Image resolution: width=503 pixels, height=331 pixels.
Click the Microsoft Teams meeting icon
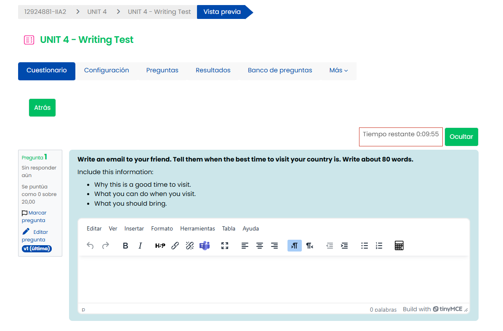pos(205,246)
